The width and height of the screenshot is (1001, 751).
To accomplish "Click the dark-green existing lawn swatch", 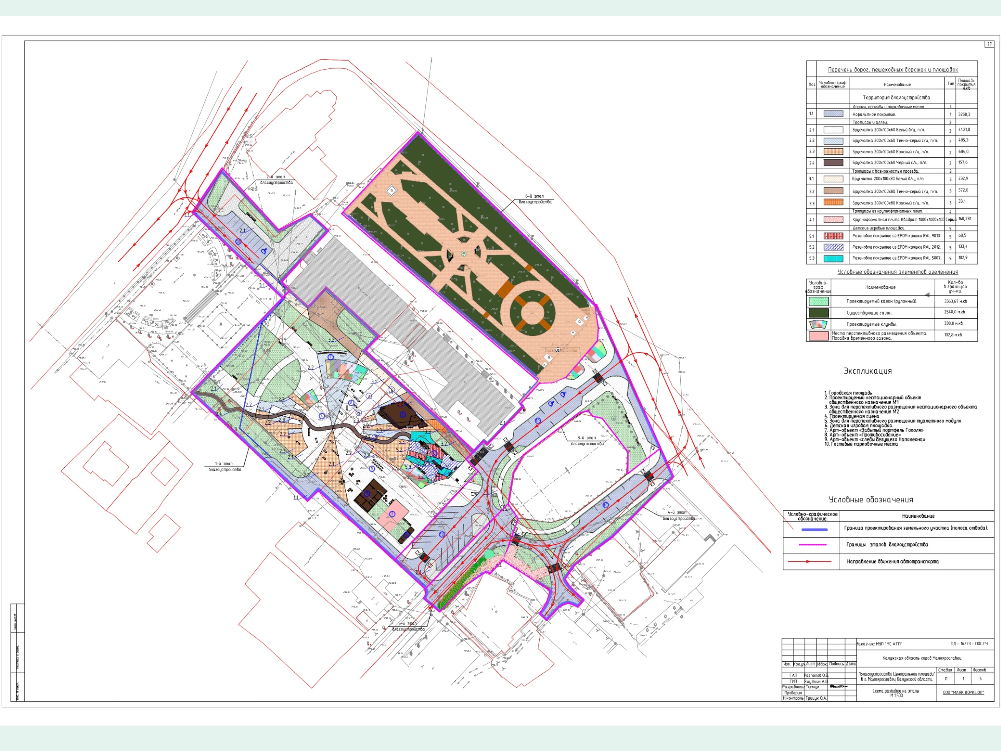I will 819,313.
